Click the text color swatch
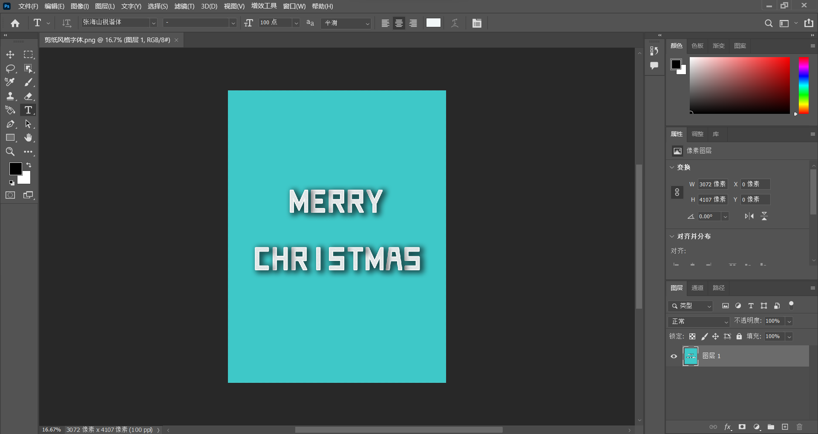Screen dimensions: 818x434 tap(433, 23)
